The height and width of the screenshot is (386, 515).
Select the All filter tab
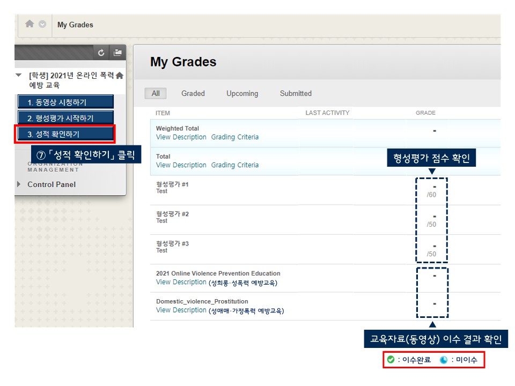click(156, 93)
